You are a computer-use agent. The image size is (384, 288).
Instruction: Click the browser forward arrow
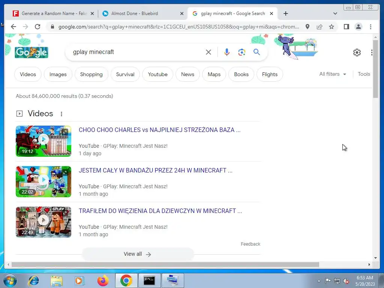point(25,27)
